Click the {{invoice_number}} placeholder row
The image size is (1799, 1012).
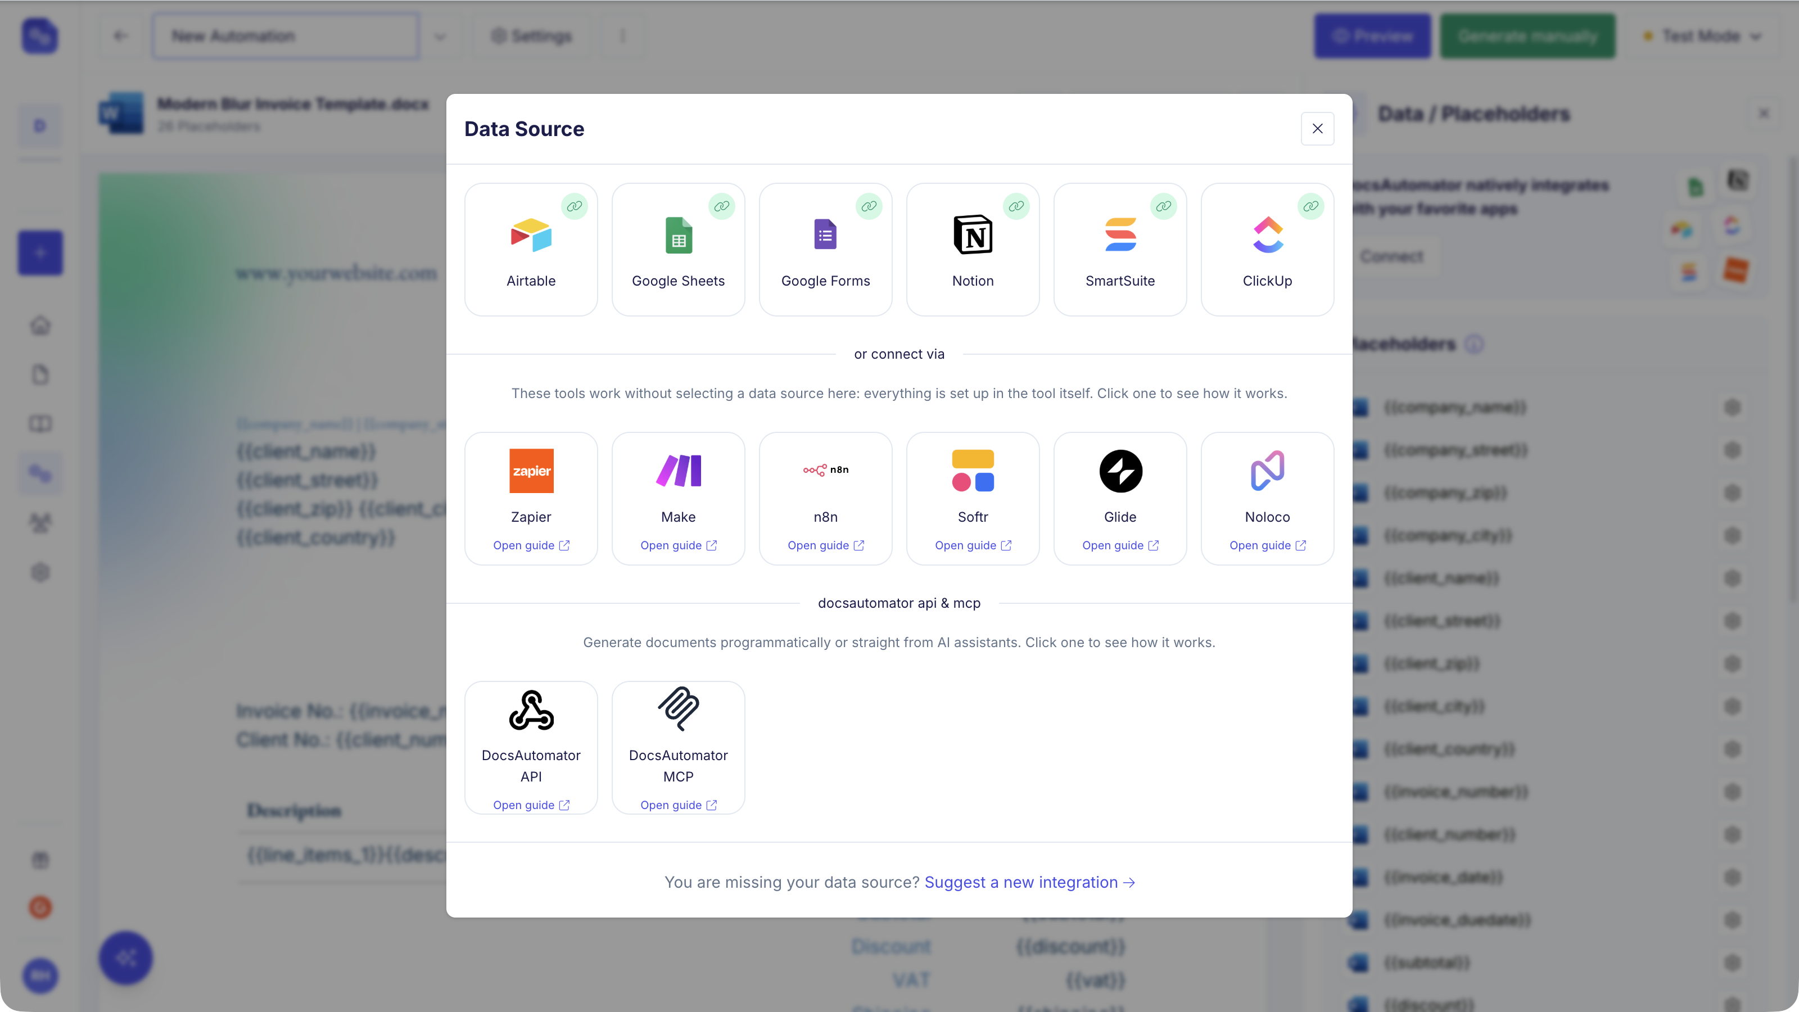(x=1545, y=792)
